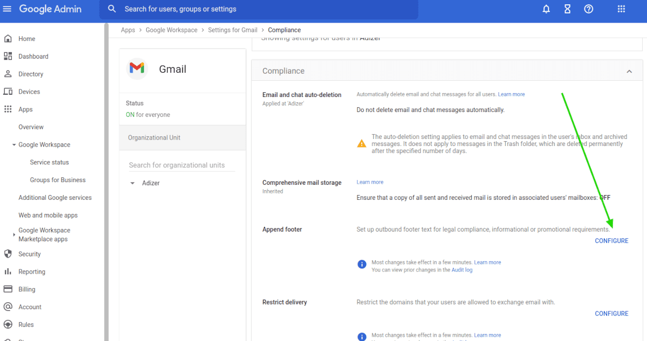The image size is (647, 341).
Task: Collapse the Google Workspace menu item
Action: [14, 144]
